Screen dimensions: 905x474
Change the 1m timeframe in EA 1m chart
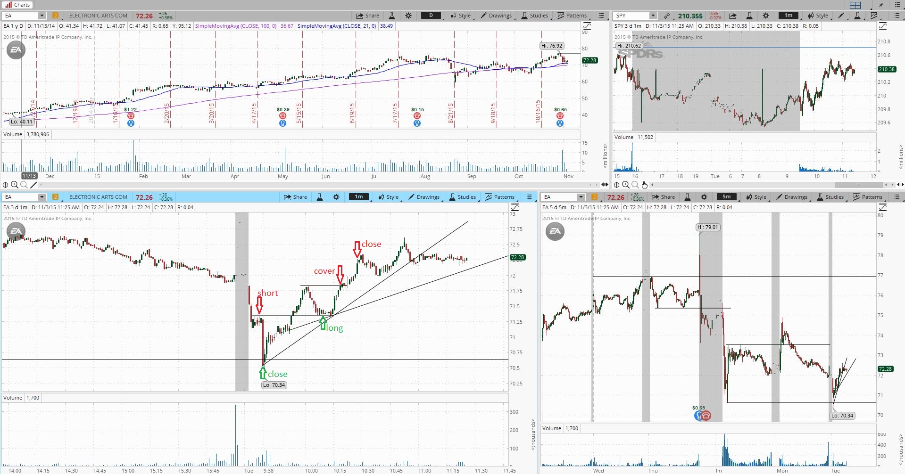359,197
